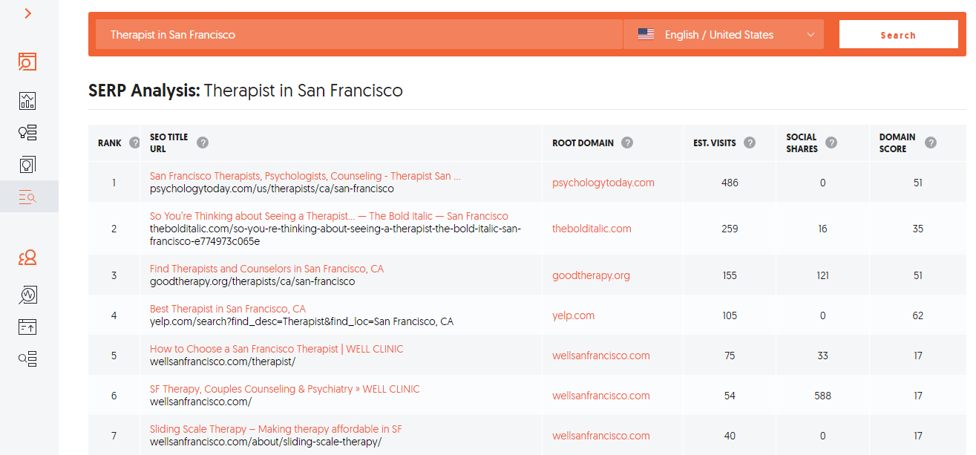
Task: Click the DOMAIN SCORE column header
Action: 897,143
